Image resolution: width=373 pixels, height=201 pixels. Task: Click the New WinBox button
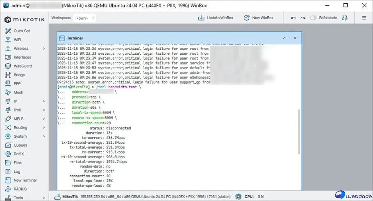coord(258,18)
